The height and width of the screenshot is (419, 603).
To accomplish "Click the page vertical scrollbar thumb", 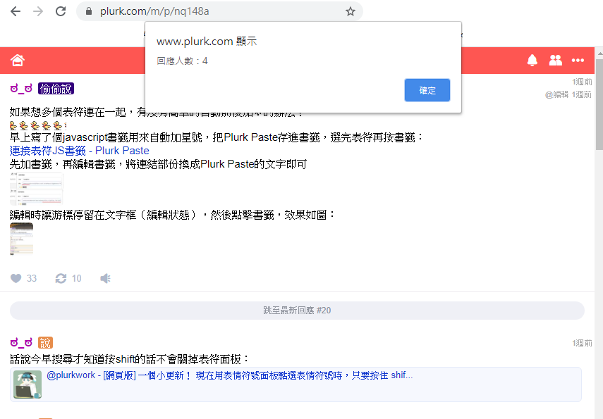I will 599,104.
